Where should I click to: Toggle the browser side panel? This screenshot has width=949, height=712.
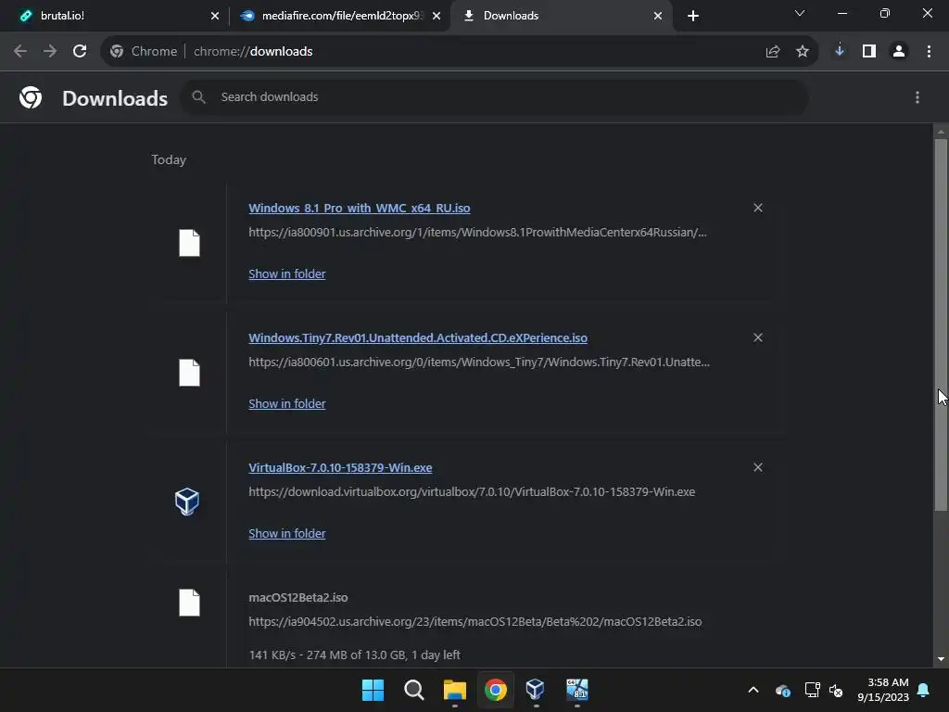pos(869,51)
